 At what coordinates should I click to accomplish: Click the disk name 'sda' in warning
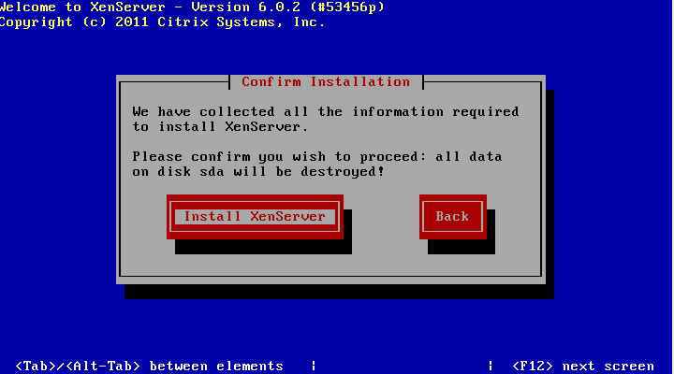pyautogui.click(x=212, y=172)
